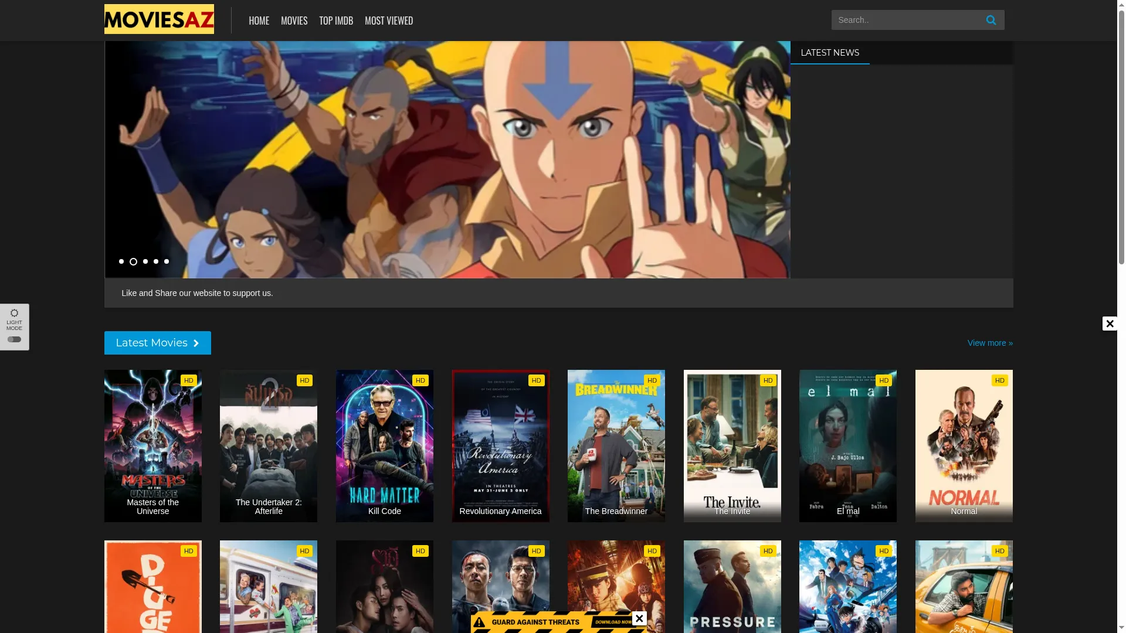Click HD badge on El mal
This screenshot has width=1126, height=633.
point(884,380)
